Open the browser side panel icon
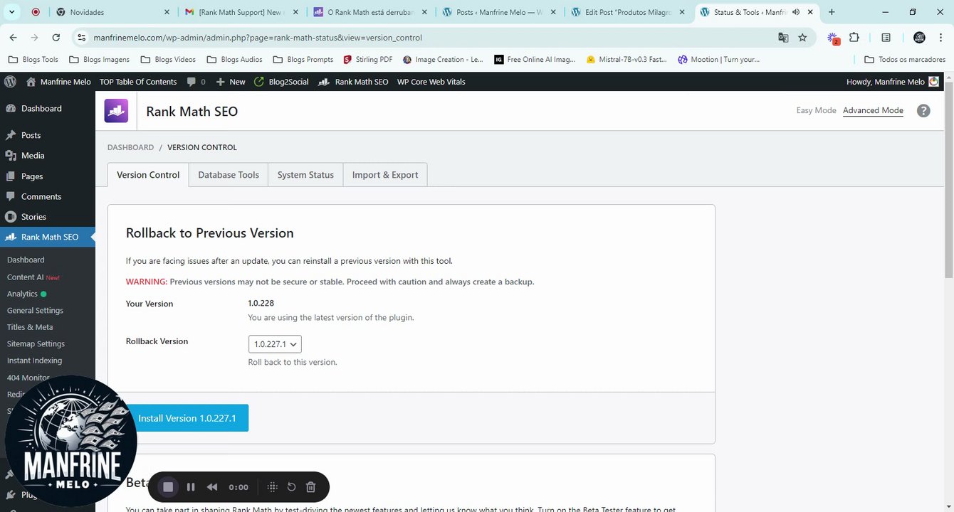Screen dimensions: 954x512 pos(886,38)
